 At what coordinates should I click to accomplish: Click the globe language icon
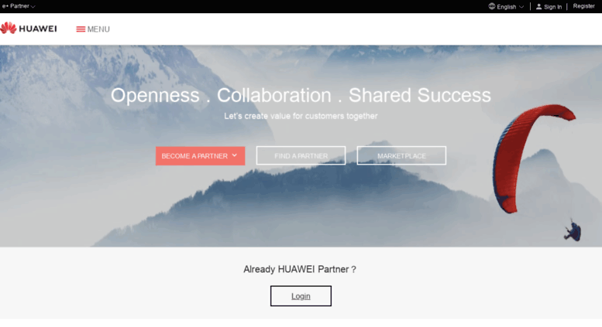click(x=491, y=6)
